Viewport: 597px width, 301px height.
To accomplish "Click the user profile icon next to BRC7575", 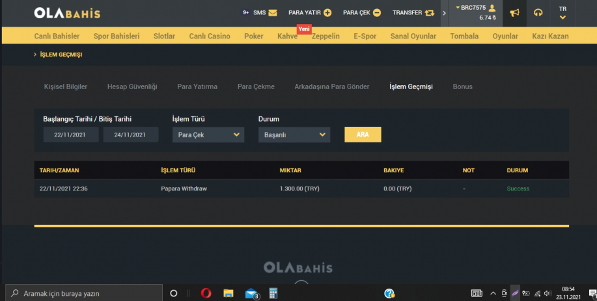I will point(492,8).
